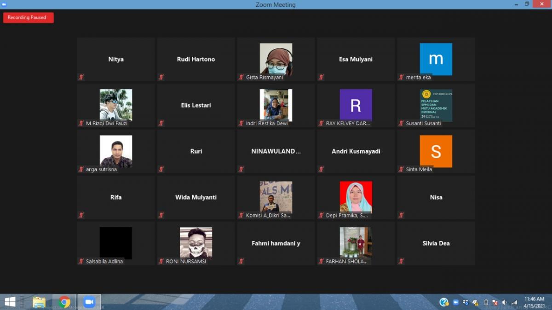Image resolution: width=552 pixels, height=310 pixels.
Task: Click the Recording Paused indicator
Action: 28,17
